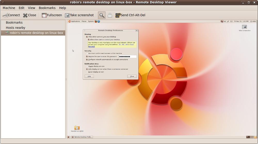
Task: Open the Bookmarks menu
Action: pyautogui.click(x=47, y=8)
